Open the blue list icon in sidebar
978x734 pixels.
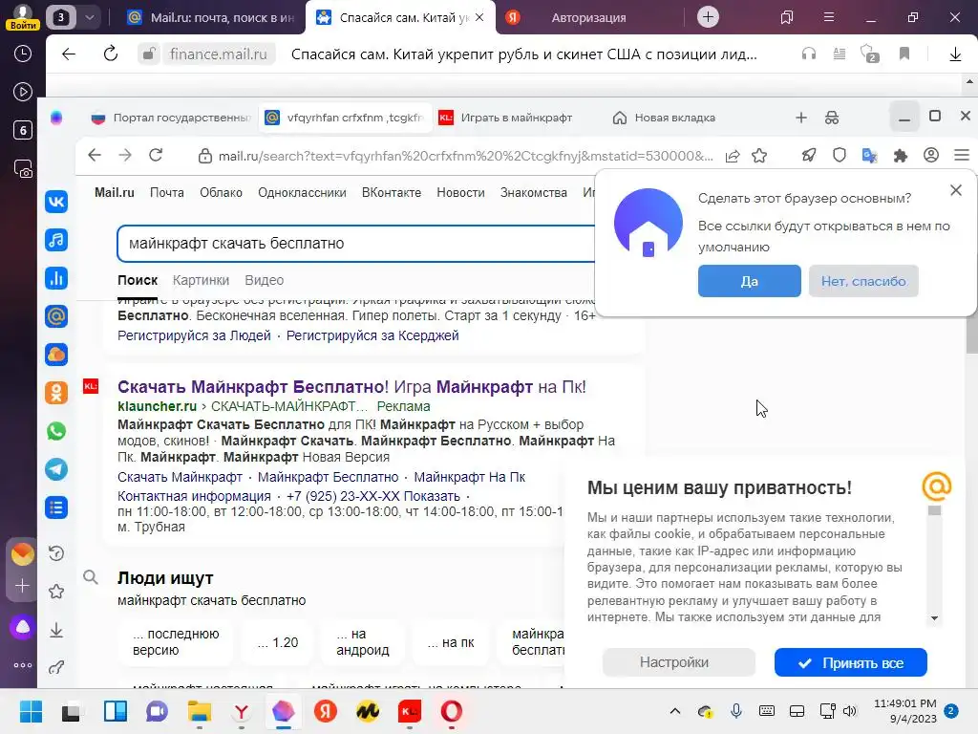click(56, 507)
